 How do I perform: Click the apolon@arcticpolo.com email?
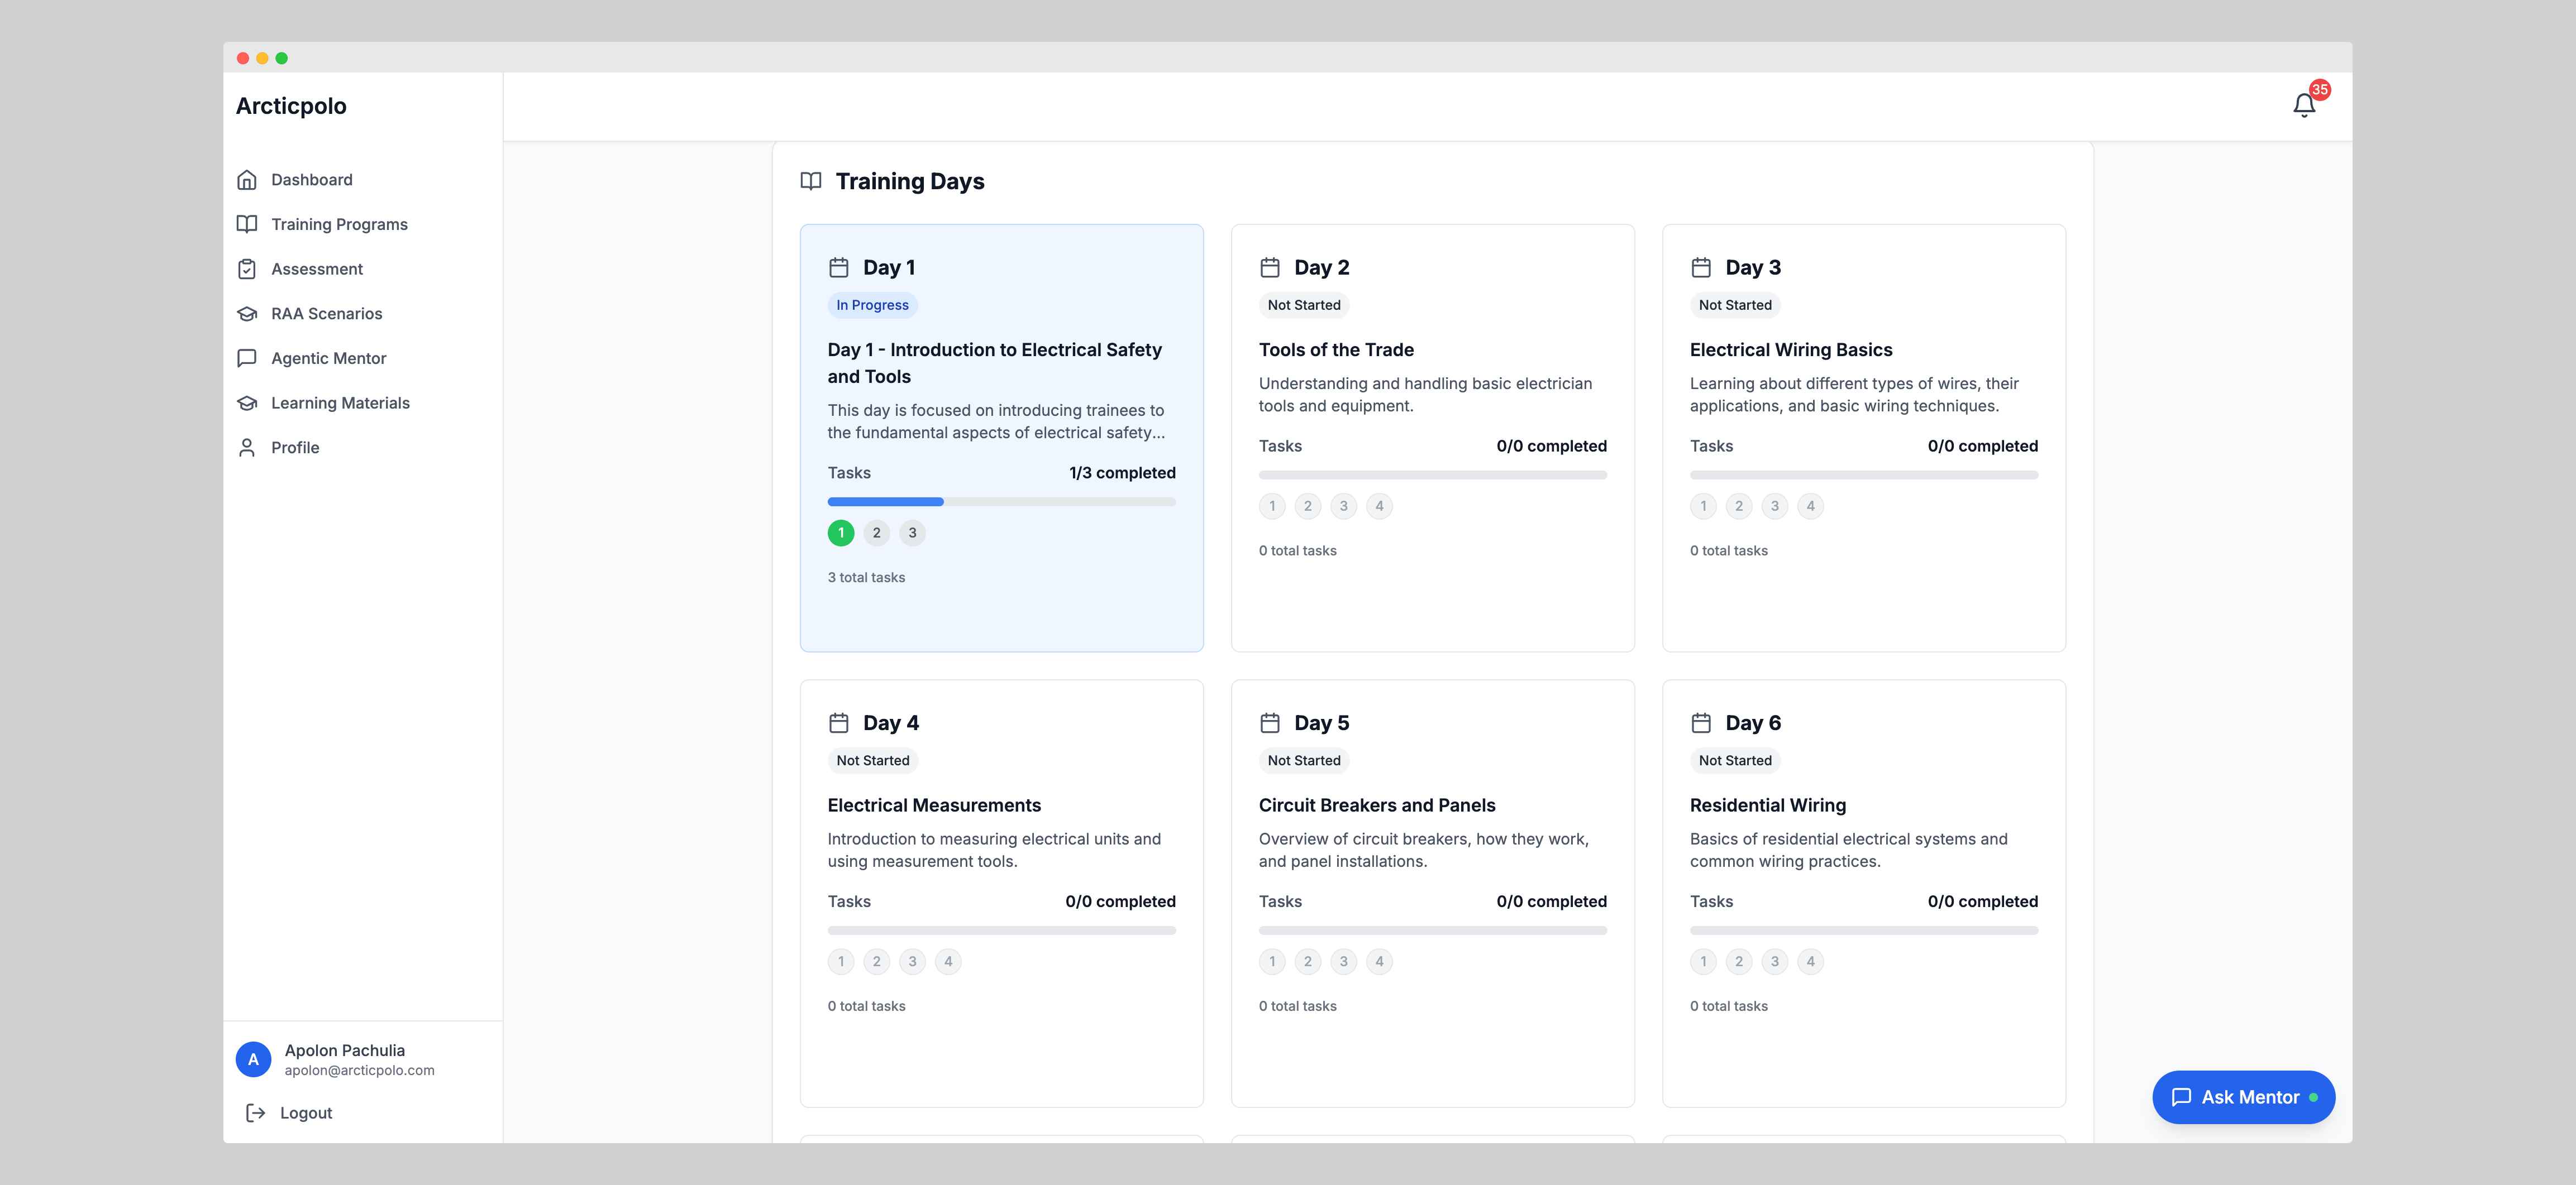tap(359, 1070)
